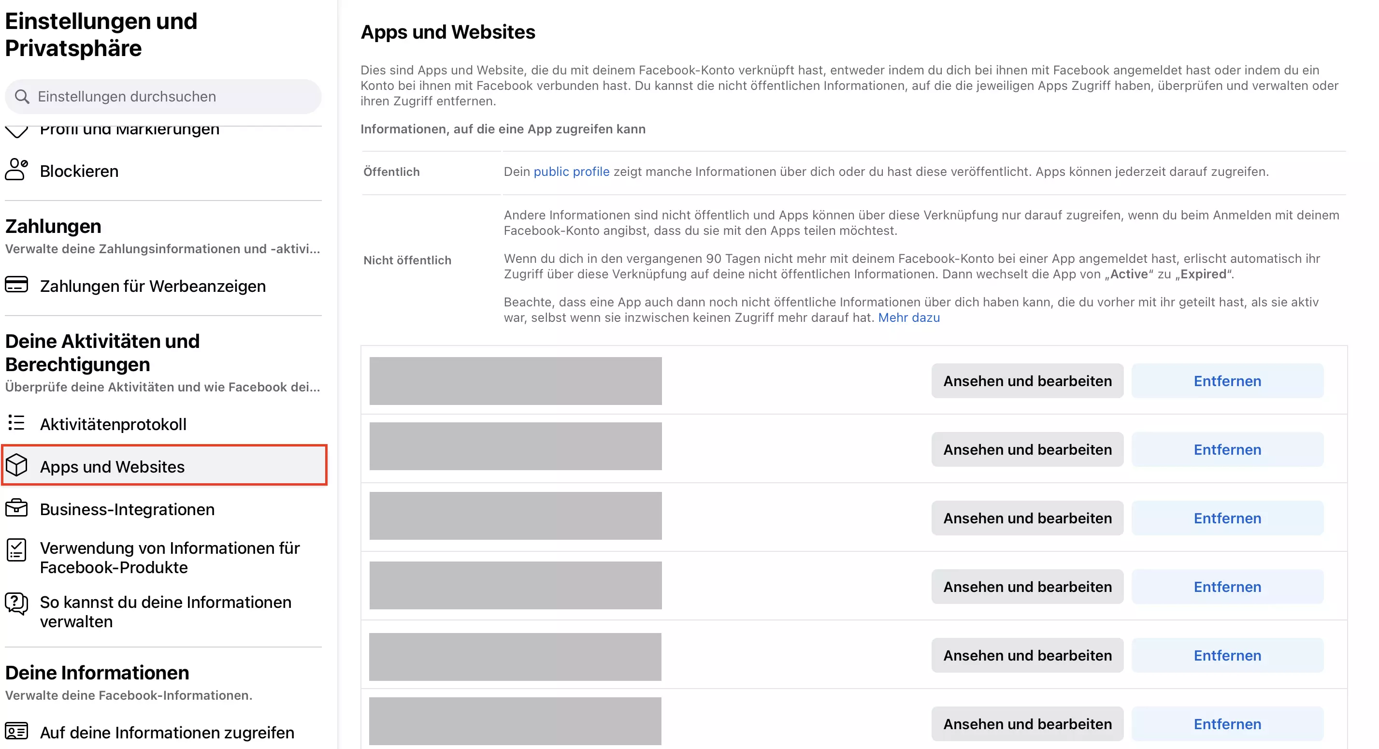
Task: Select the Apps und Websites cube icon
Action: [16, 465]
